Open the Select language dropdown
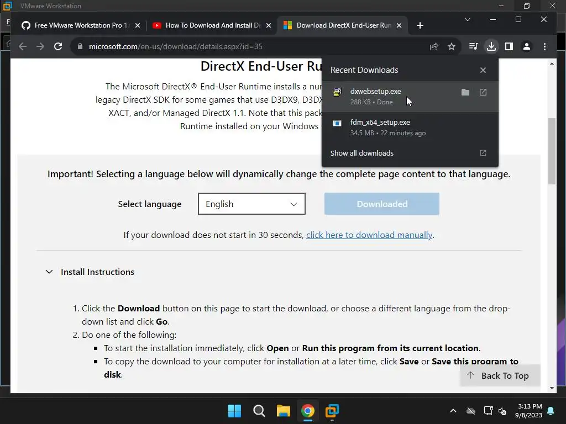Viewport: 566px width, 424px height. click(251, 204)
